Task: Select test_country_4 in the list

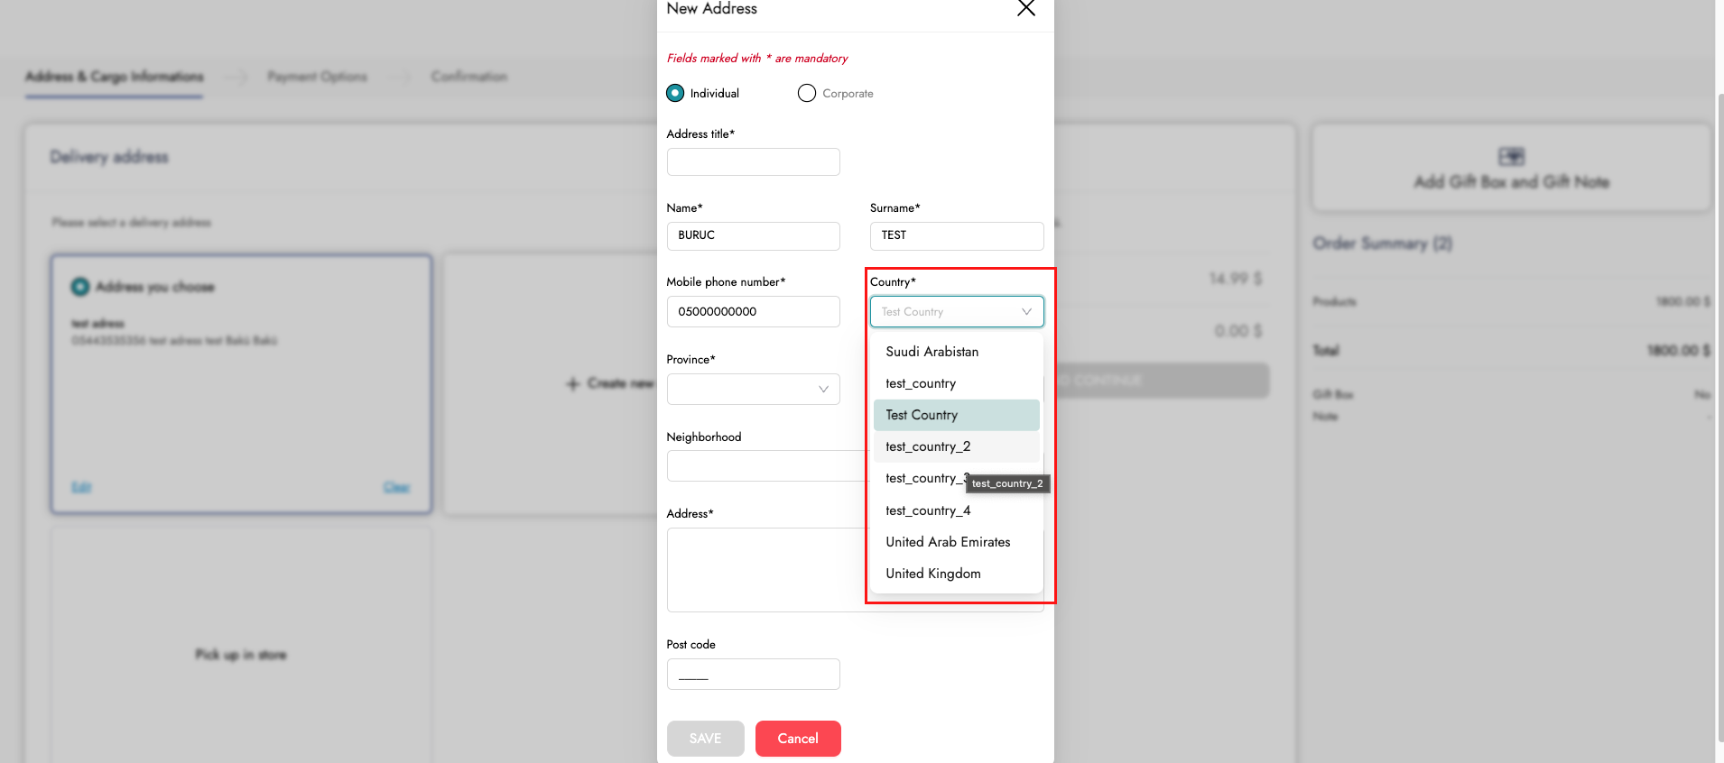Action: (928, 510)
